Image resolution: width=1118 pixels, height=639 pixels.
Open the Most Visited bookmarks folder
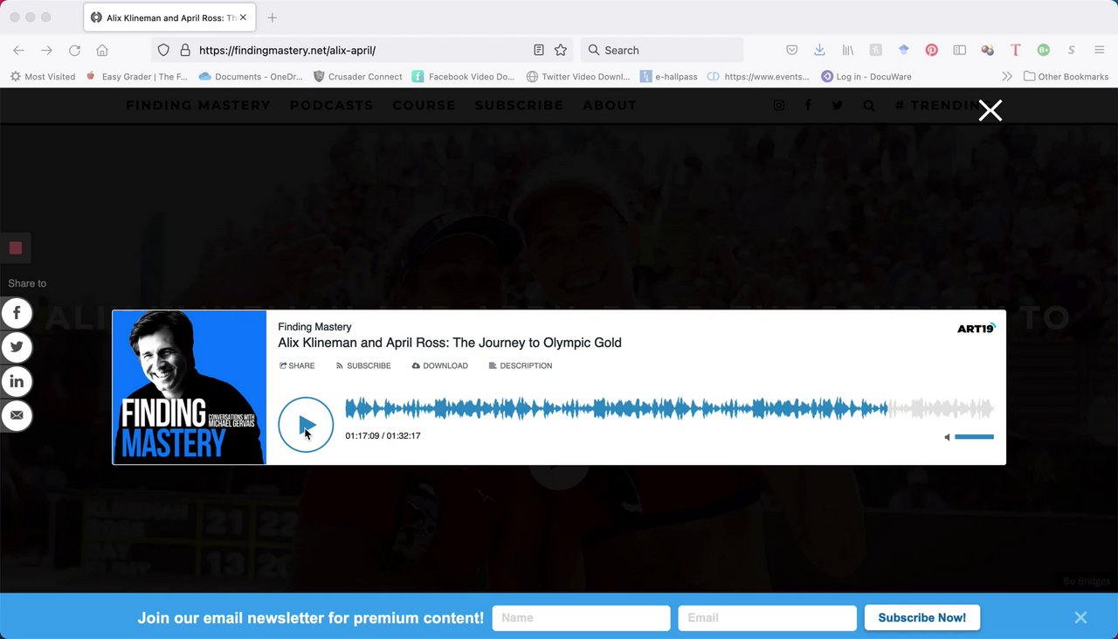(43, 76)
